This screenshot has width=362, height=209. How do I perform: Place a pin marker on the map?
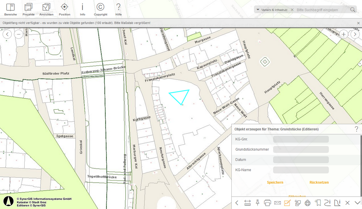257,202
